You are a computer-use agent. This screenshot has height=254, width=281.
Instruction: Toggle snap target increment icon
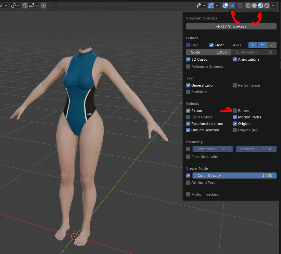[x=32, y=6]
